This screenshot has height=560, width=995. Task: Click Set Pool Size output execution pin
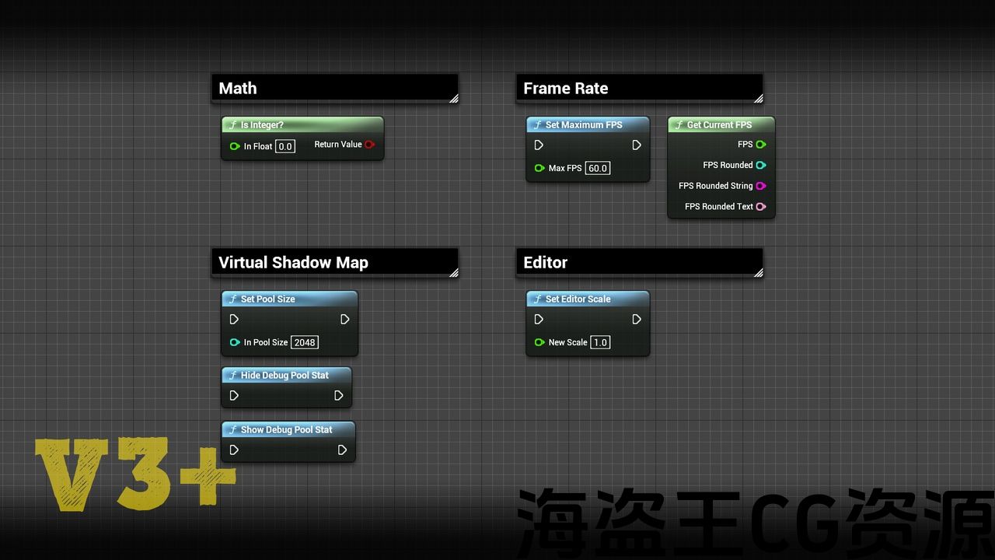(345, 320)
